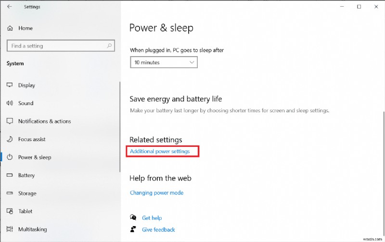This screenshot has width=385, height=242.
Task: Click the Sound speaker icon
Action: coord(9,103)
